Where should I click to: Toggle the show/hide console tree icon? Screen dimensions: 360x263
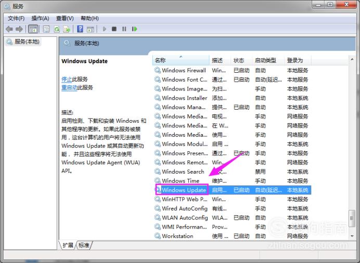[x=33, y=29]
